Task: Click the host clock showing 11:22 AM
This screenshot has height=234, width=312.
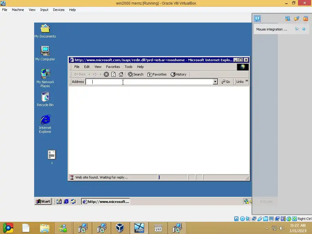Action: [x=298, y=228]
